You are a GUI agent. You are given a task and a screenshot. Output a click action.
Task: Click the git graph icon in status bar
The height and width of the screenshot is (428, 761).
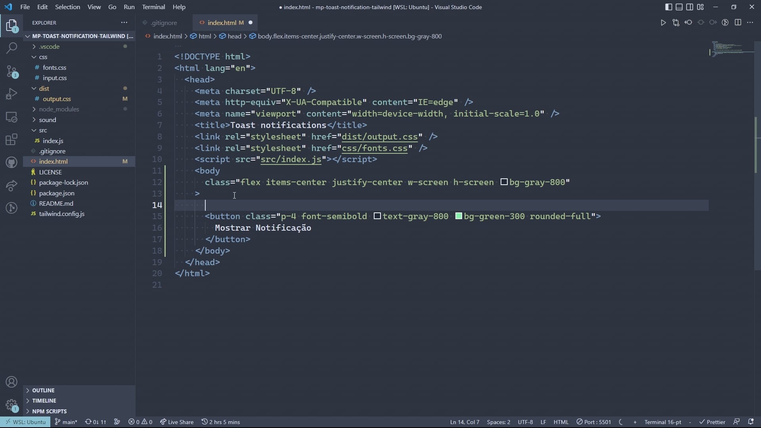tap(117, 422)
